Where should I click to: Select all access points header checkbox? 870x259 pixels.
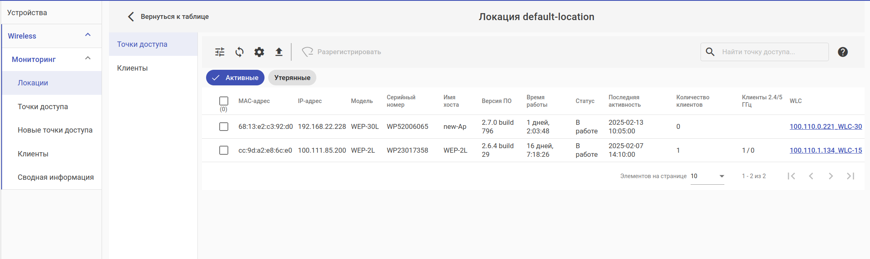pyautogui.click(x=224, y=101)
